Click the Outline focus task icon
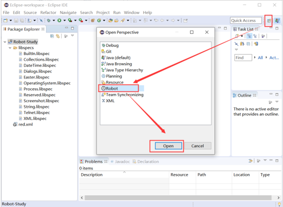The height and width of the screenshot is (207, 283). click(x=270, y=102)
